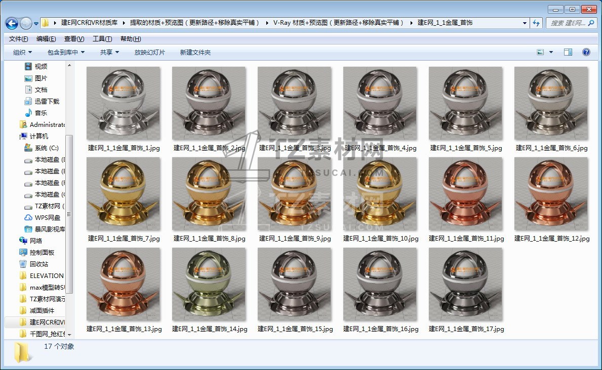Image resolution: width=602 pixels, height=370 pixels.
Task: Open 暴风影视库 in sidebar
Action: point(45,229)
